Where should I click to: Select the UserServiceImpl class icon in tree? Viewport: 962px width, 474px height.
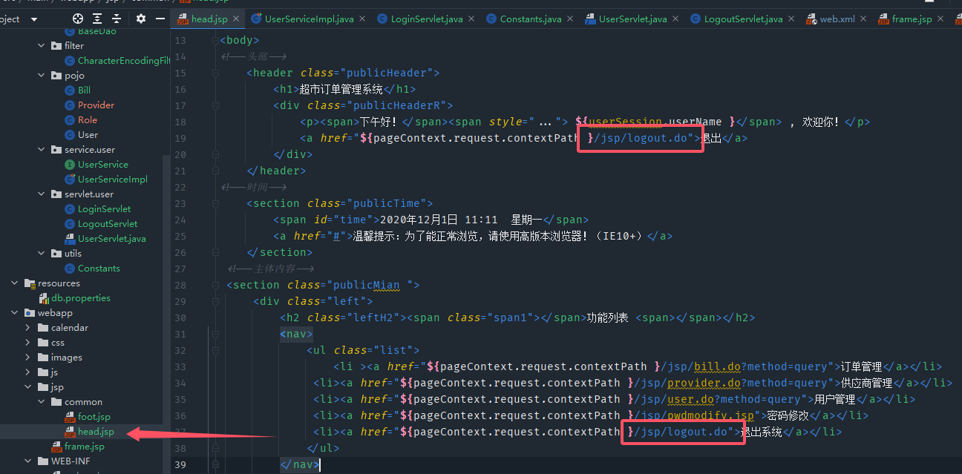[x=71, y=180]
